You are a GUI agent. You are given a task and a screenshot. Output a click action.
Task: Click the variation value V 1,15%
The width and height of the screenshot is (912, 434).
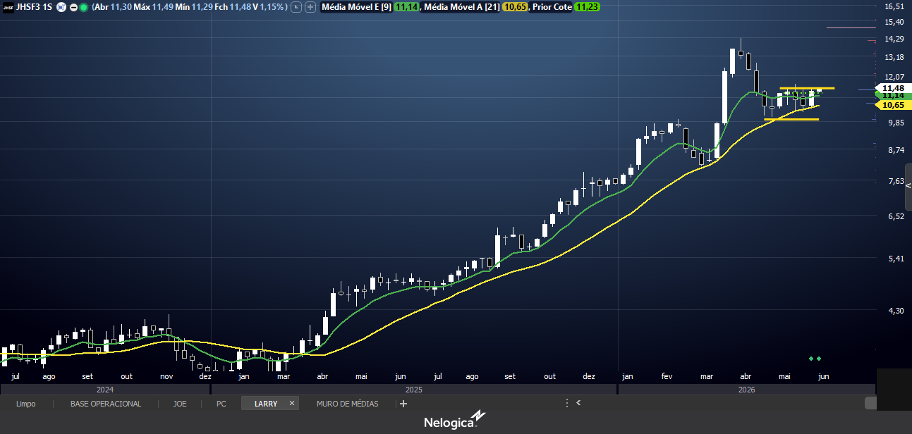tap(268, 7)
